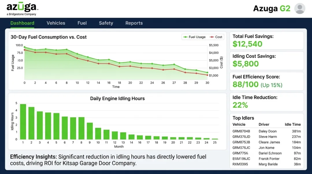Click the cost data point at time 30
Screen dimensions: 312x174
click(x=207, y=75)
